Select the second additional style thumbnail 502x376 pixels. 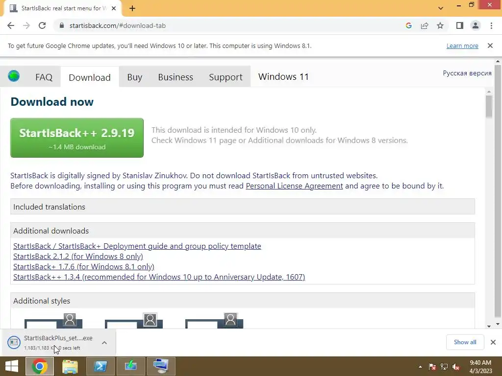coord(134,321)
